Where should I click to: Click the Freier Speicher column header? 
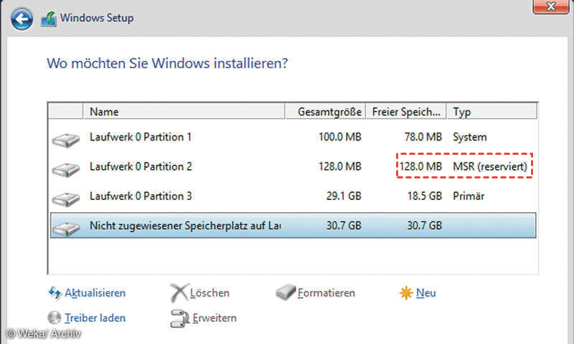(406, 112)
